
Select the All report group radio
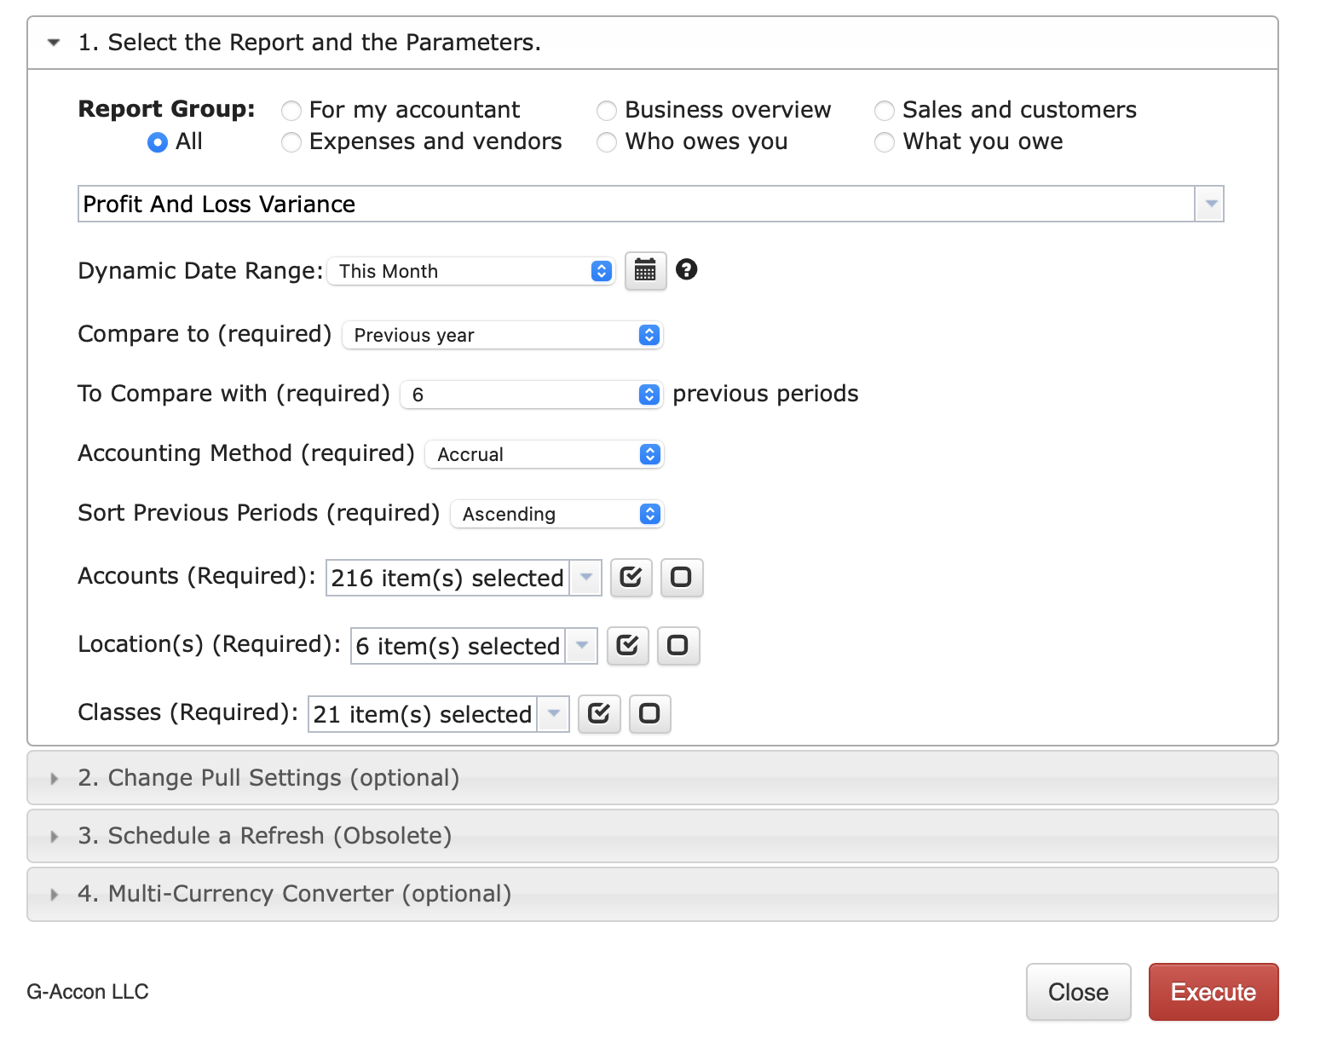click(158, 142)
